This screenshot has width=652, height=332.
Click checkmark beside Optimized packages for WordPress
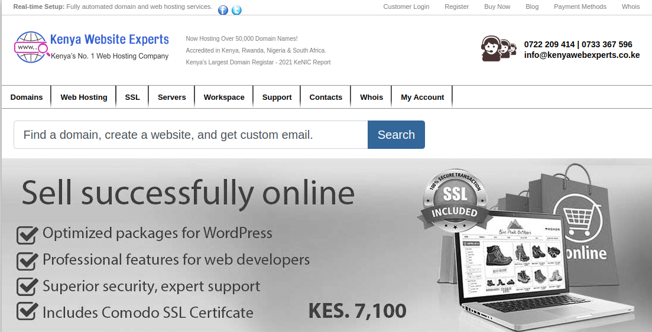tap(27, 235)
